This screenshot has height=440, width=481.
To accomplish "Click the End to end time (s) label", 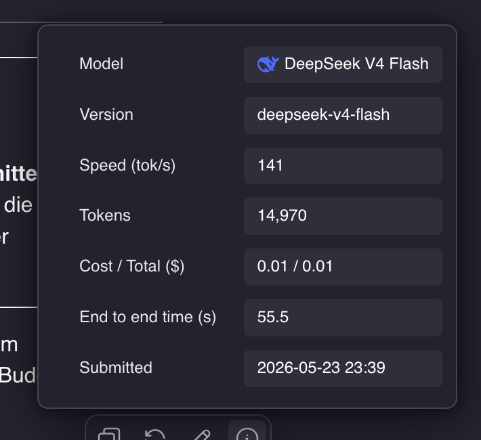I will pyautogui.click(x=148, y=317).
